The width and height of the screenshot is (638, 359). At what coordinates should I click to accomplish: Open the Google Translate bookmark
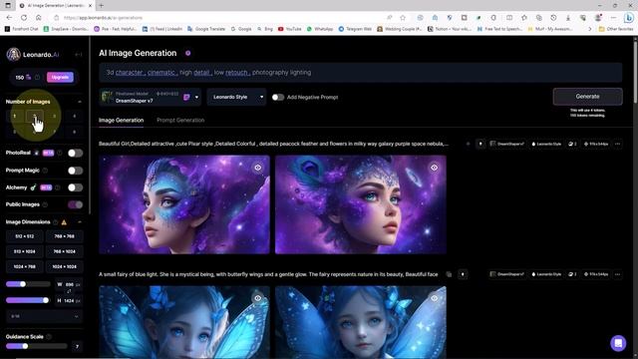206,29
